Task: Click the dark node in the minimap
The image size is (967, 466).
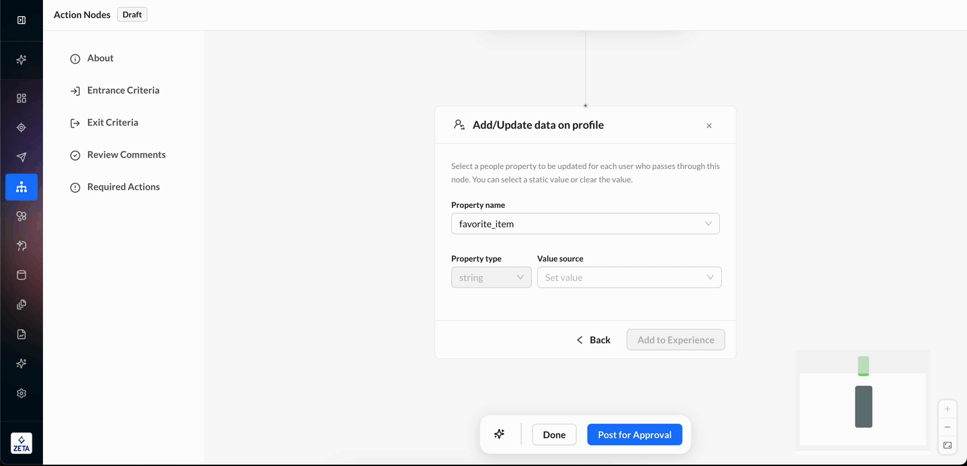Action: (864, 406)
